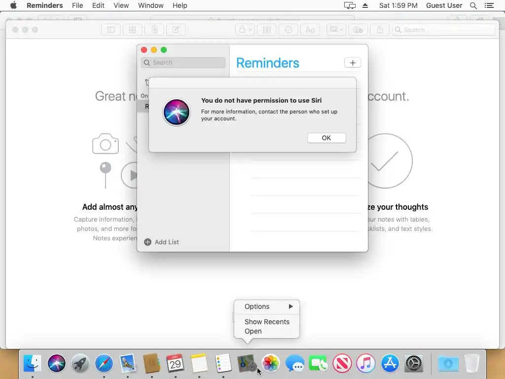The height and width of the screenshot is (379, 505).
Task: Open the Downloads folder in the dock
Action: click(x=448, y=363)
